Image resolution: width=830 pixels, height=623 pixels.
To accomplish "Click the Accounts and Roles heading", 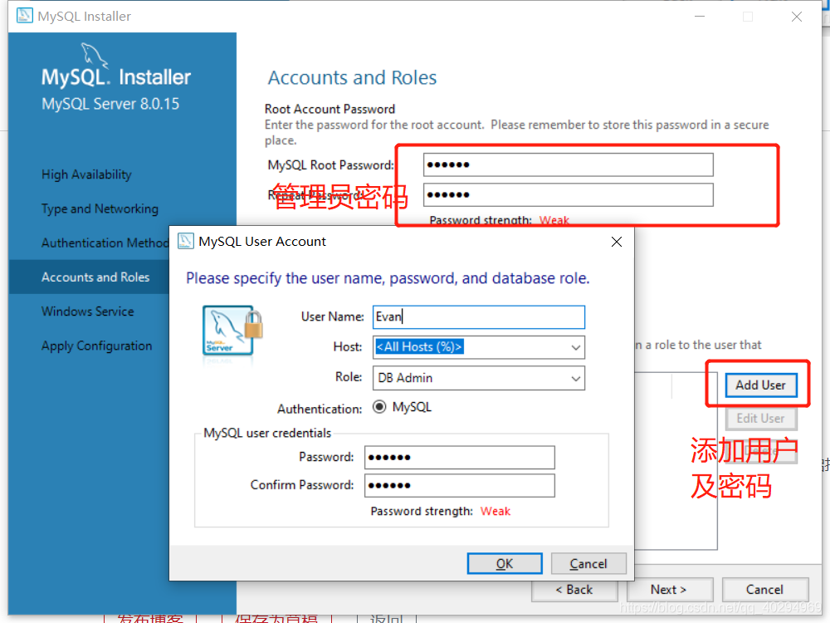I will [x=352, y=78].
